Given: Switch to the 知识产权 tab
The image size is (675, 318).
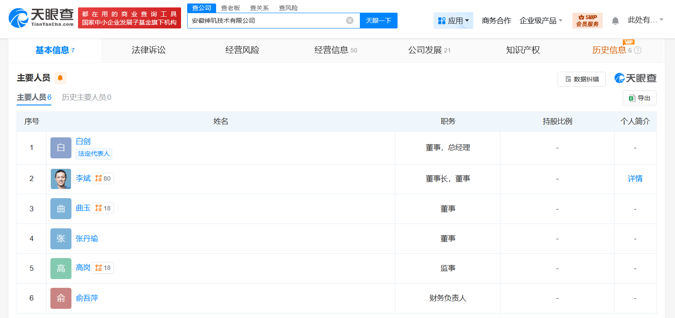Looking at the screenshot, I should coord(523,50).
